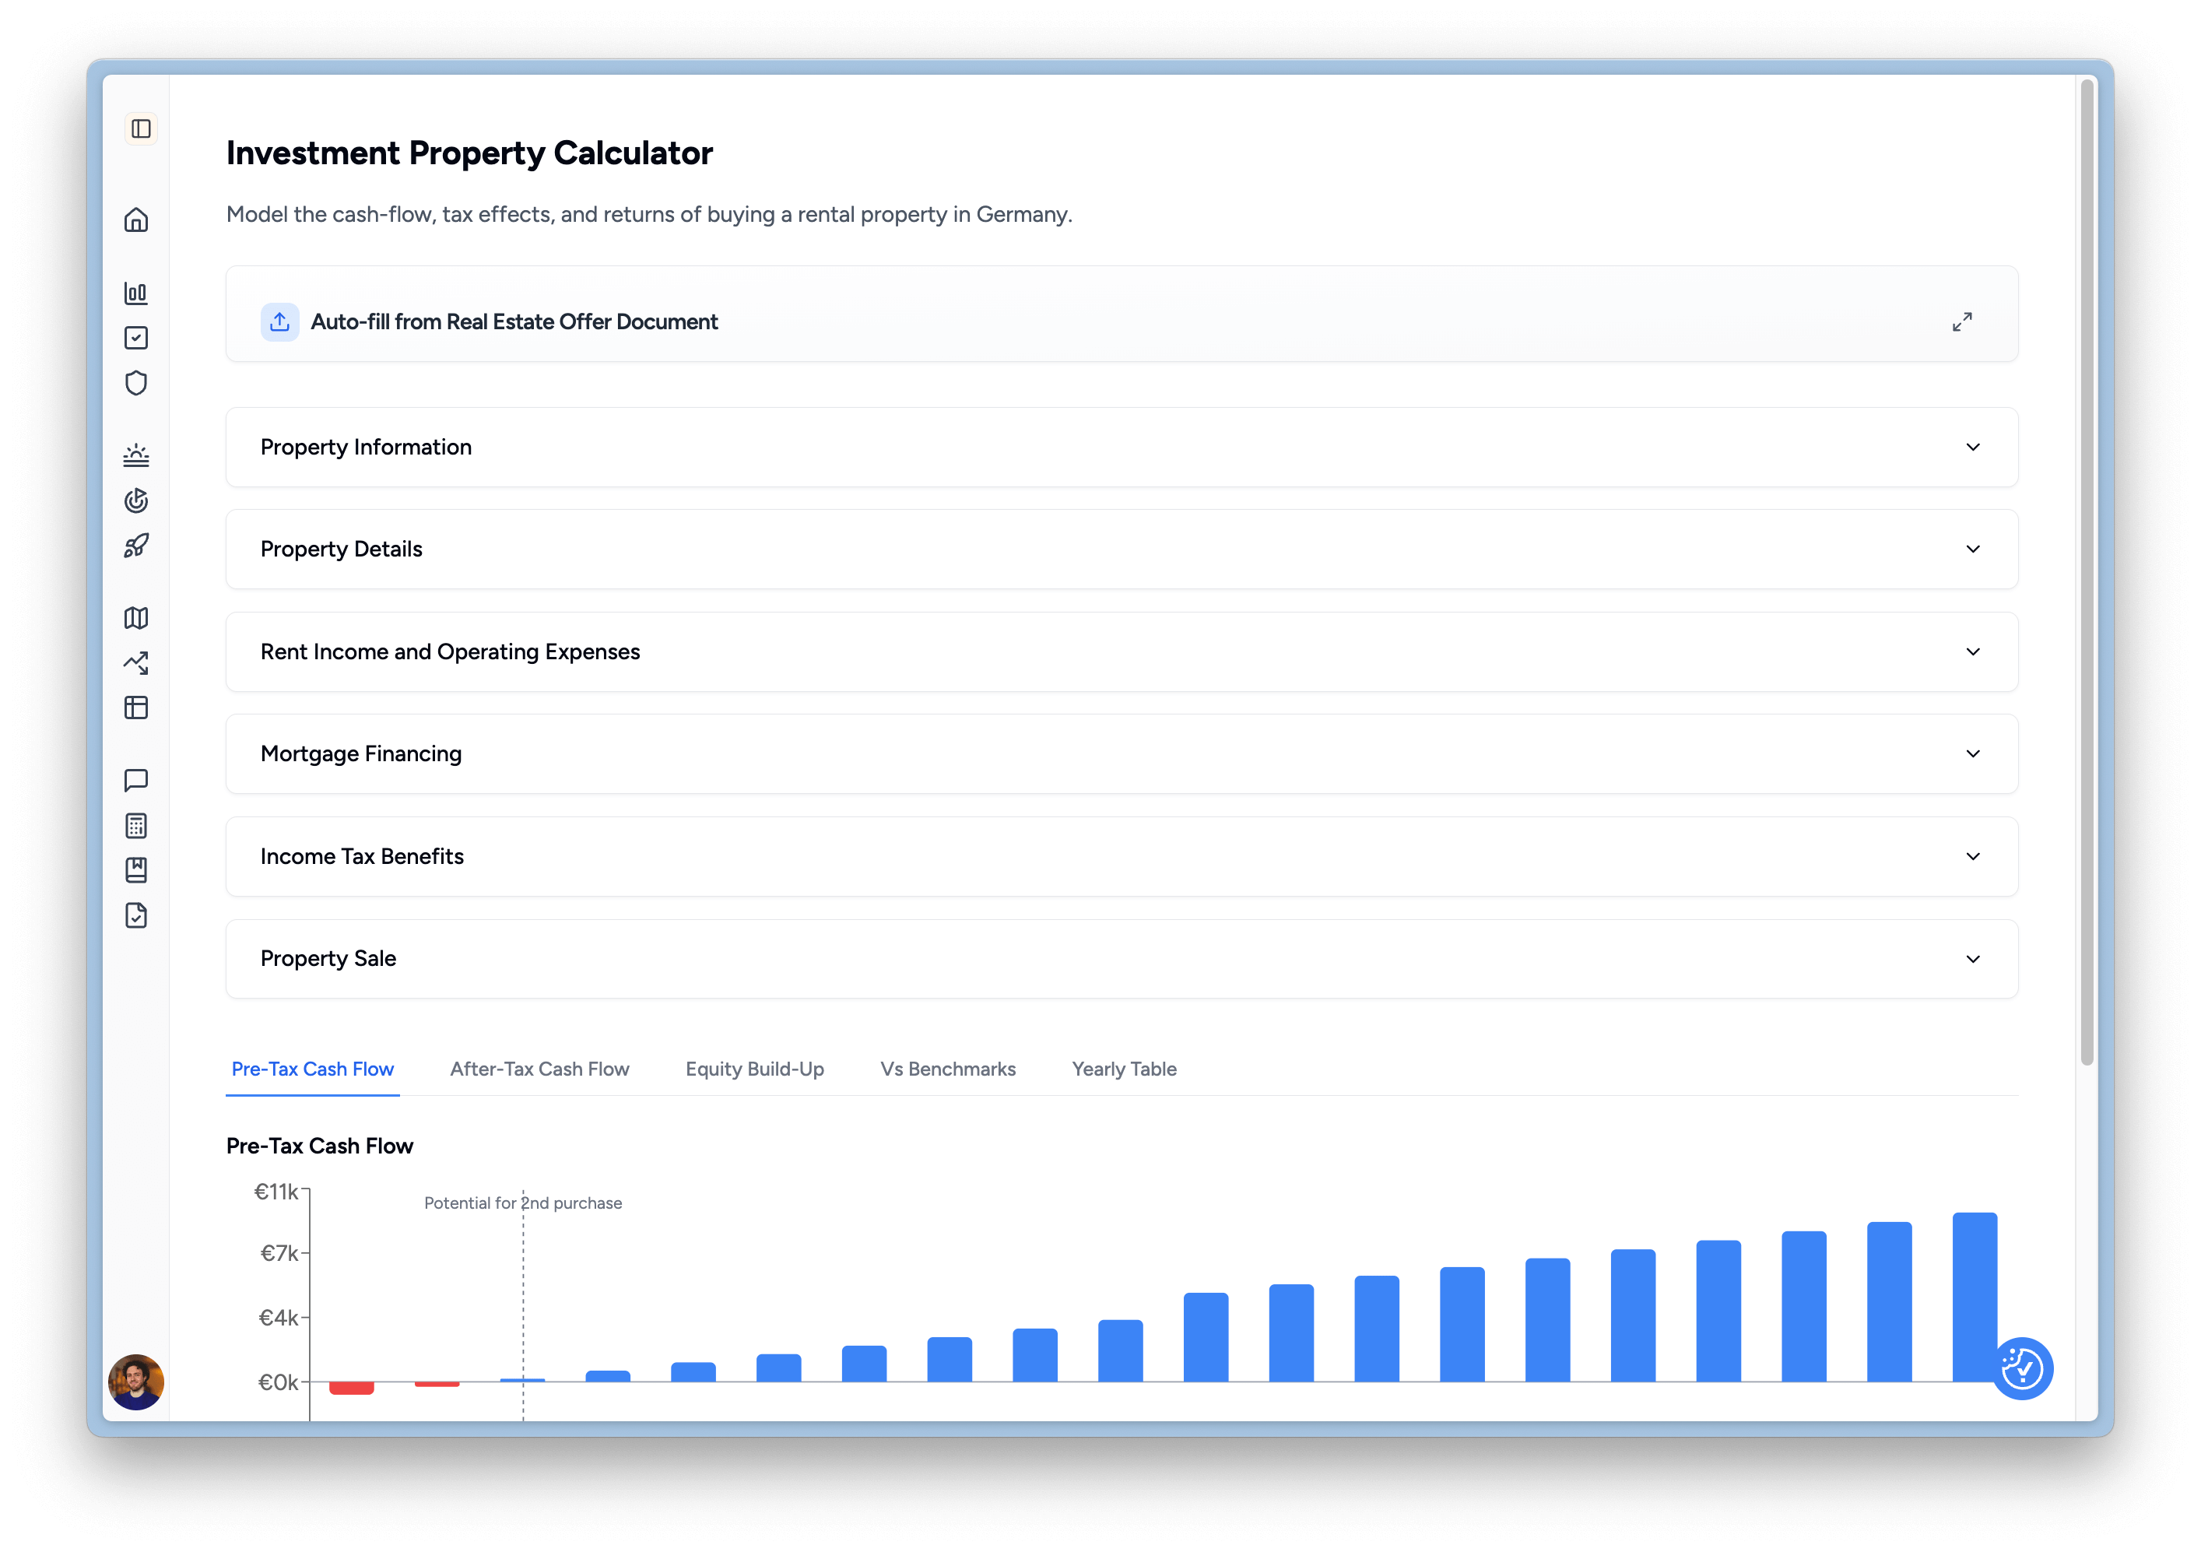Expand Rent Income and Operating Expenses
Image resolution: width=2201 pixels, height=1552 pixels.
coord(1122,652)
